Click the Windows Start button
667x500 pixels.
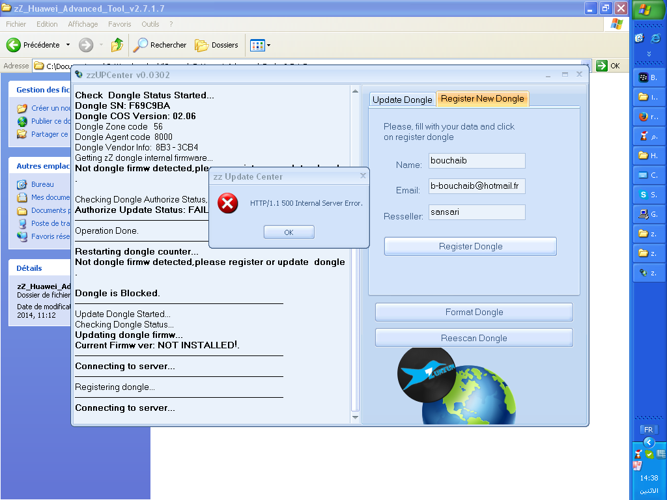tap(649, 9)
